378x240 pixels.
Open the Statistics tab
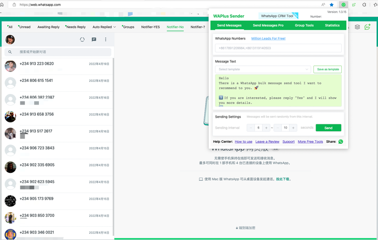click(332, 25)
